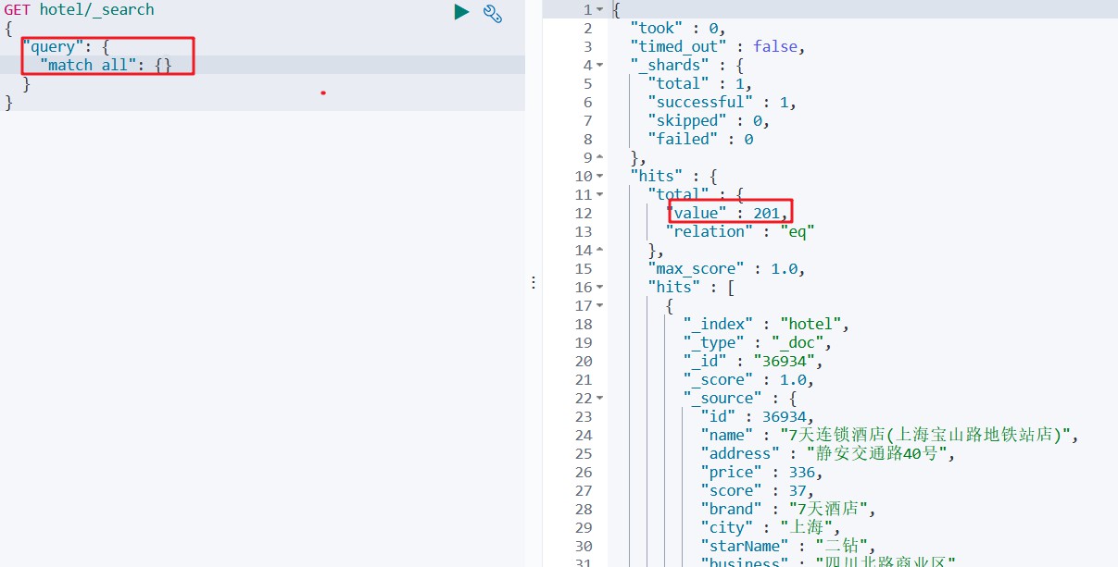This screenshot has width=1118, height=567.
Task: Collapse the outer hits block at line 10
Action: click(600, 176)
